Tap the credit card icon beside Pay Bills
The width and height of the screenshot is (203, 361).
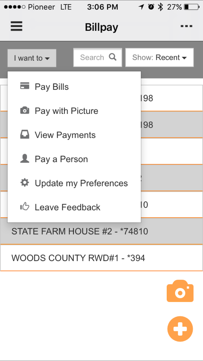(x=25, y=86)
